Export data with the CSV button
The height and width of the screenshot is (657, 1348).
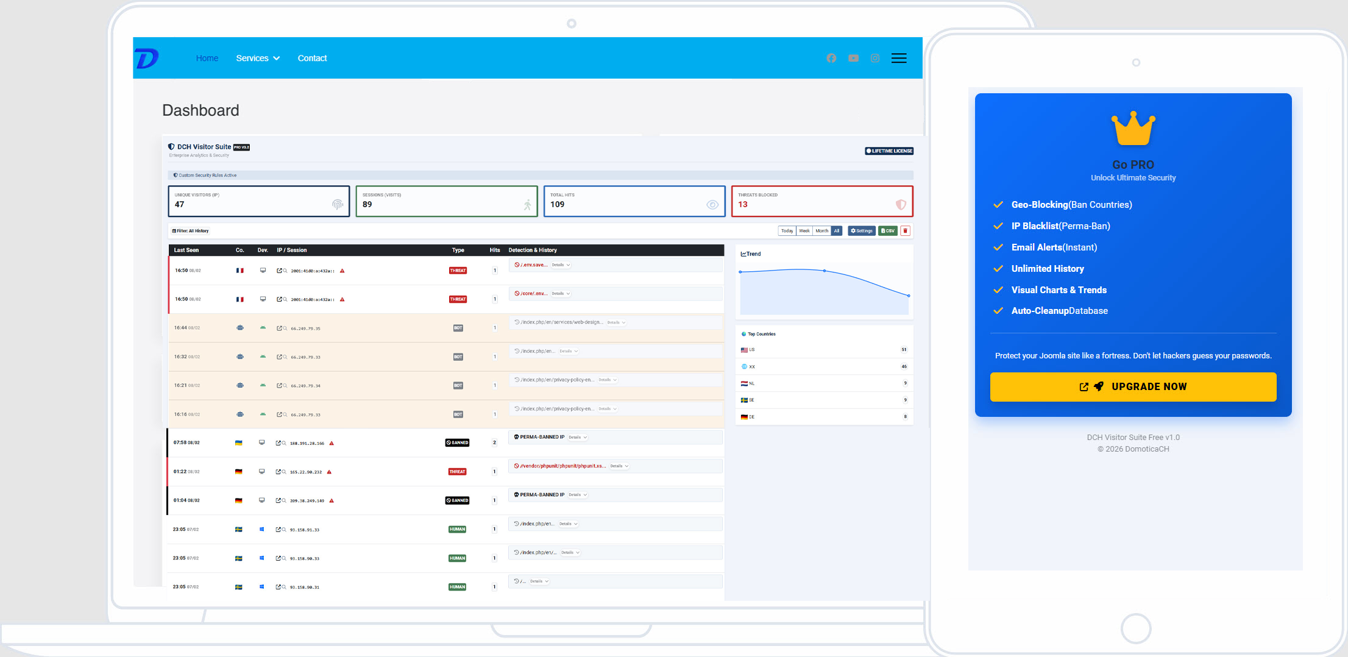[888, 230]
